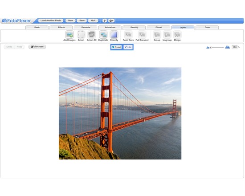Image resolution: width=245 pixels, height=196 pixels.
Task: Open help with the question mark icon
Action: click(x=105, y=20)
